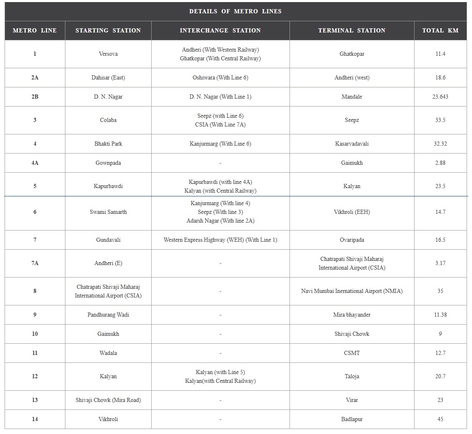This screenshot has height=434, width=472.
Task: Click the Dahisar (East) cell
Action: pyautogui.click(x=108, y=77)
